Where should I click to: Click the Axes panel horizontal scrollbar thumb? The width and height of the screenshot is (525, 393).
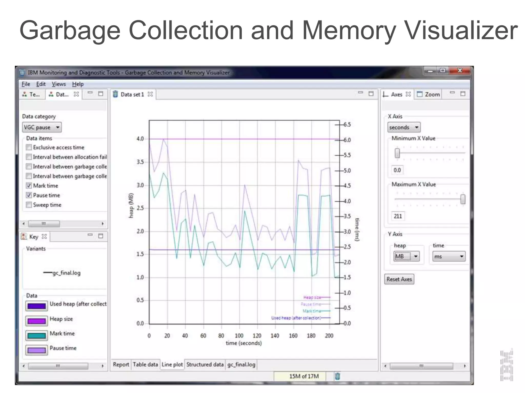pos(421,366)
